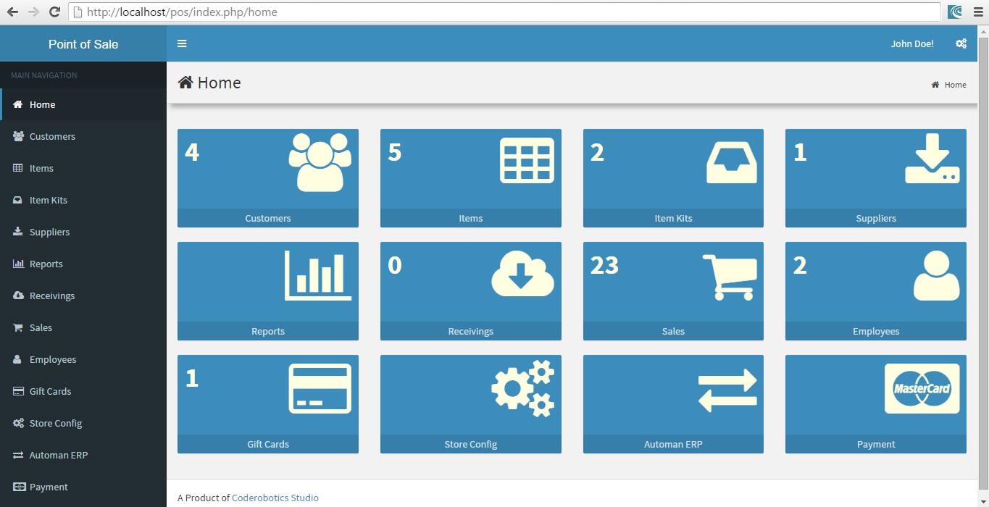
Task: Click the Customers group icon on dashboard tile
Action: [x=320, y=162]
